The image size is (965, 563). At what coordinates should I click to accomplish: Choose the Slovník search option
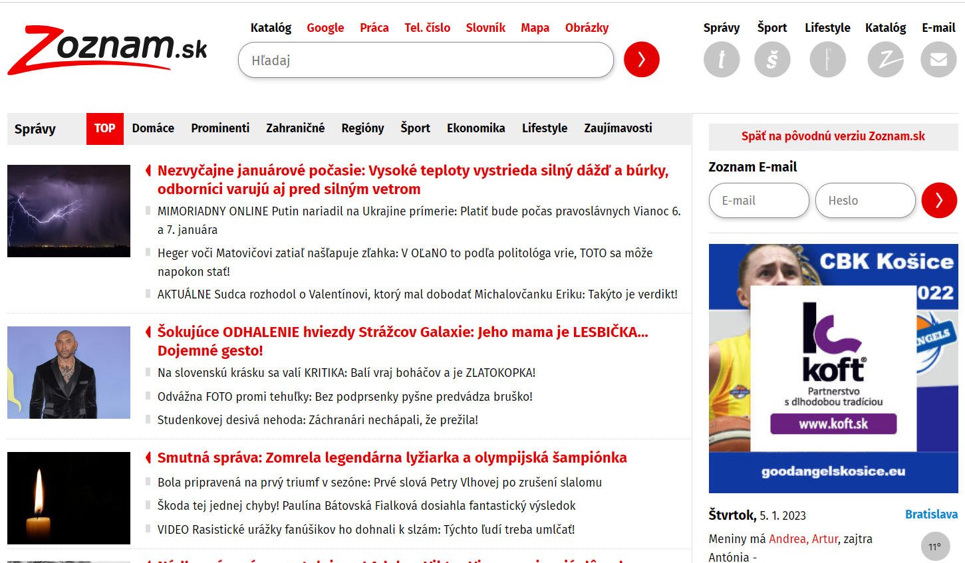click(x=485, y=28)
